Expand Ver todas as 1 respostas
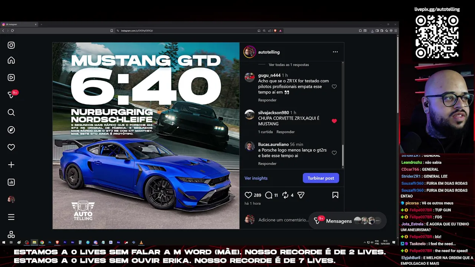475x267 pixels. tap(289, 65)
